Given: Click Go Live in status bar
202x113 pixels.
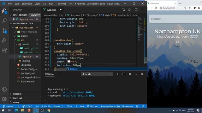Looking at the screenshot, I should pyautogui.click(x=92, y=106).
